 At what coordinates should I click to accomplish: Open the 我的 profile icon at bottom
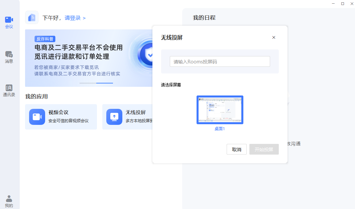9,198
